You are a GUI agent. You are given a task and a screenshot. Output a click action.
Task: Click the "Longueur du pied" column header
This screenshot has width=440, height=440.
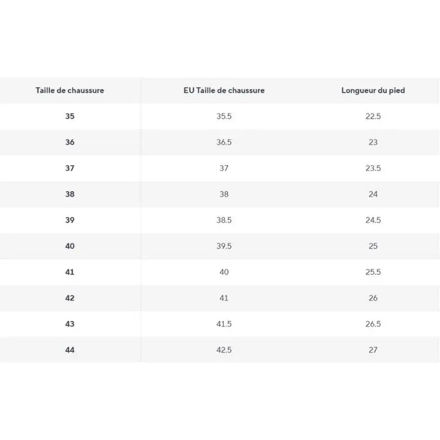click(x=373, y=90)
